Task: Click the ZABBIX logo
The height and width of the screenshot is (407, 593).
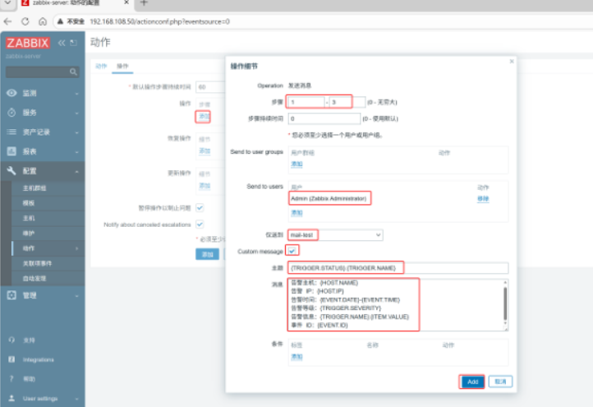Action: [28, 43]
